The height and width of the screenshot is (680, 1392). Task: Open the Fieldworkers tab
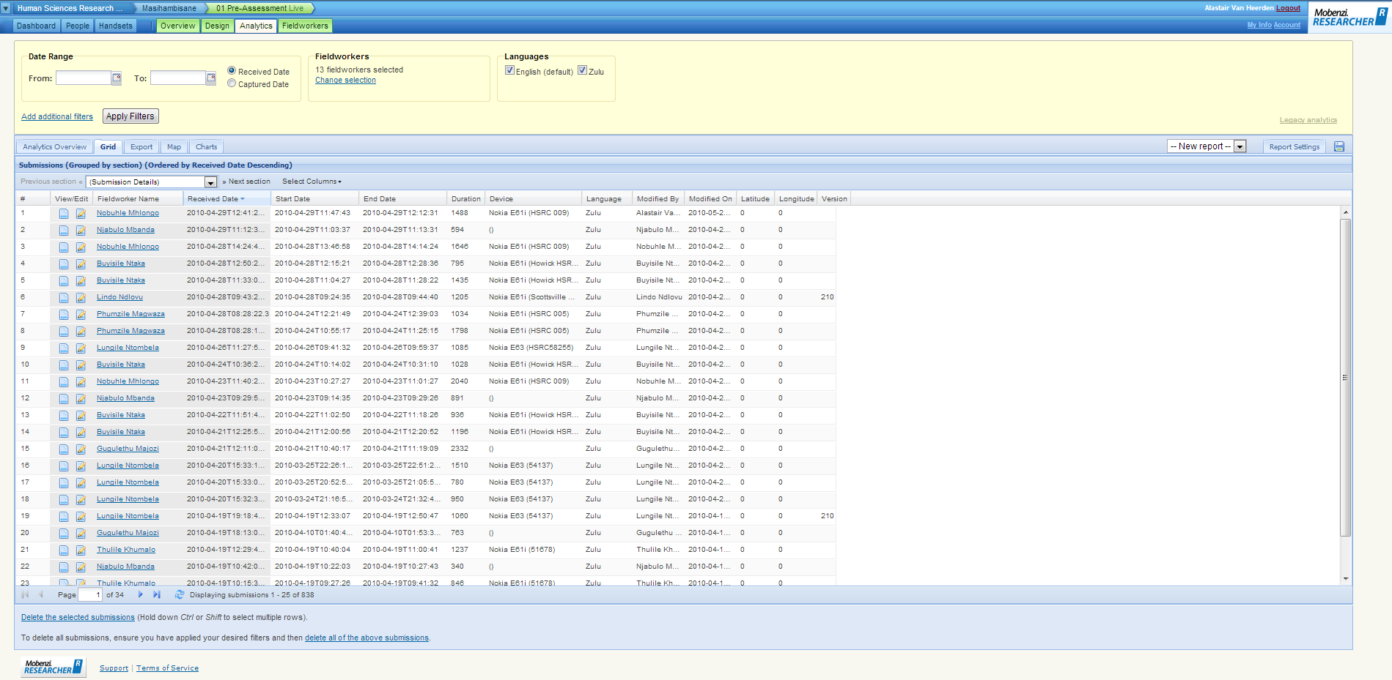pos(305,26)
